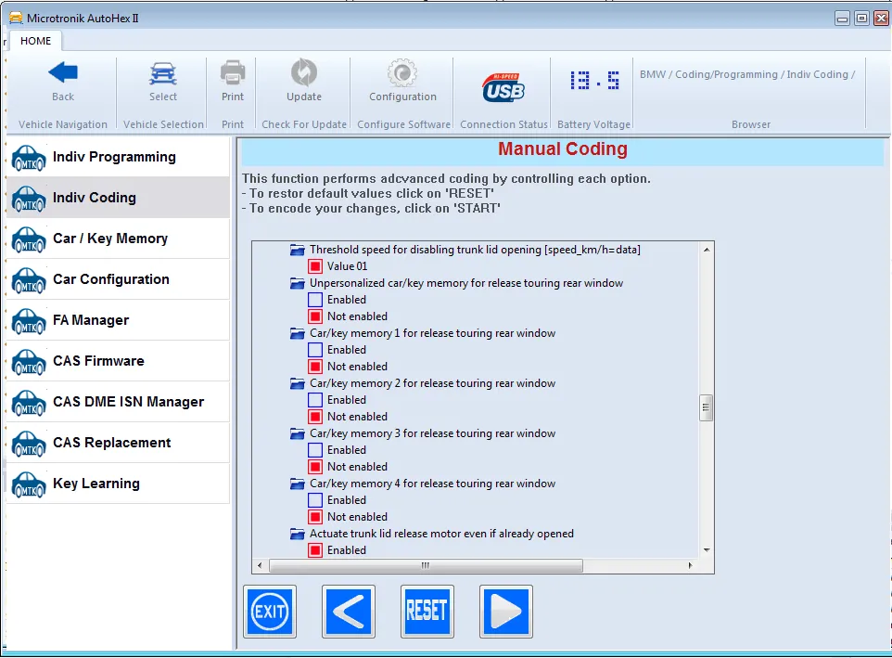The width and height of the screenshot is (892, 658).
Task: Click car icon beside Car Configuration
Action: click(29, 280)
